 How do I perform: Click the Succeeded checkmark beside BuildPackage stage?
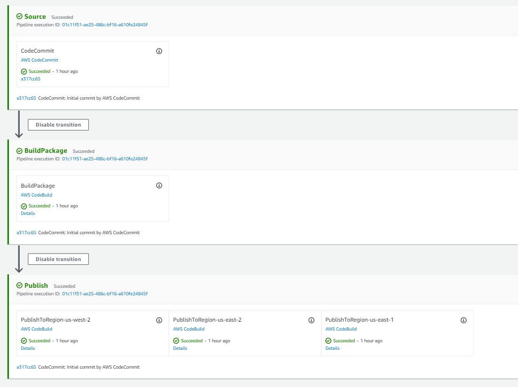[x=19, y=151]
